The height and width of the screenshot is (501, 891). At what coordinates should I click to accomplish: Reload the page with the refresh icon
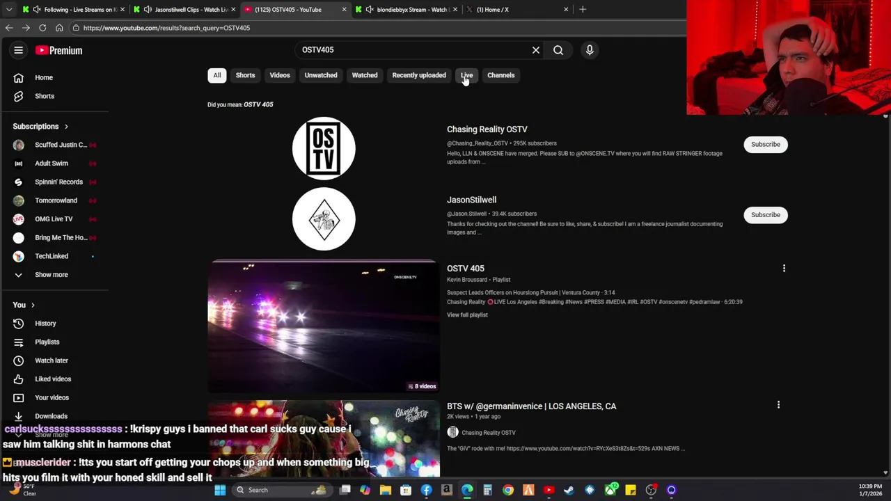[42, 28]
